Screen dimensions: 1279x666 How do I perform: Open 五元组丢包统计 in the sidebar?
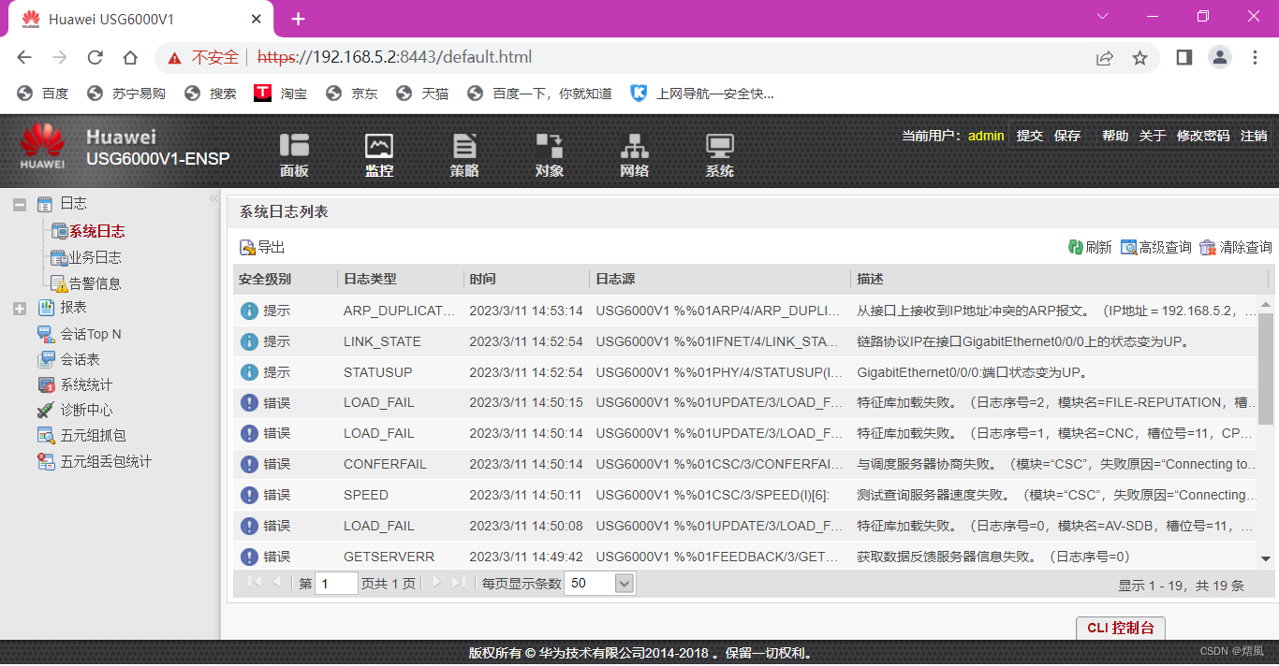[x=106, y=461]
